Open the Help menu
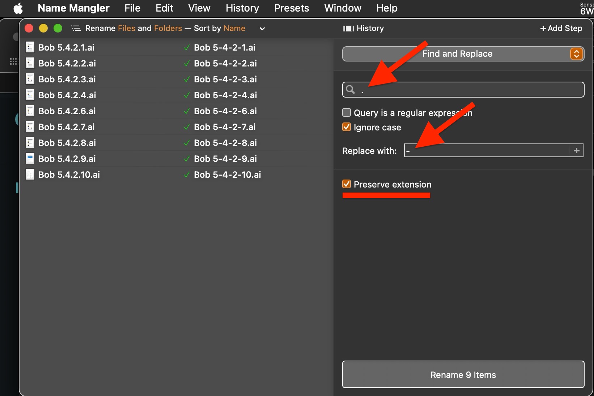The width and height of the screenshot is (594, 396). (x=387, y=8)
